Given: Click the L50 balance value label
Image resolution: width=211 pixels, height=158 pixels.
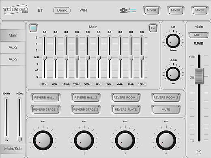Looking at the screenshot, I should [173, 27].
